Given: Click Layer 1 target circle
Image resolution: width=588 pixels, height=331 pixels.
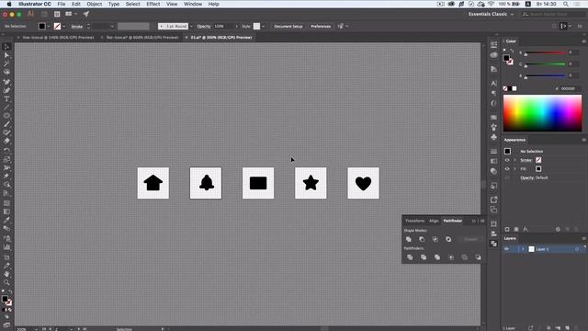Looking at the screenshot, I should (x=577, y=249).
